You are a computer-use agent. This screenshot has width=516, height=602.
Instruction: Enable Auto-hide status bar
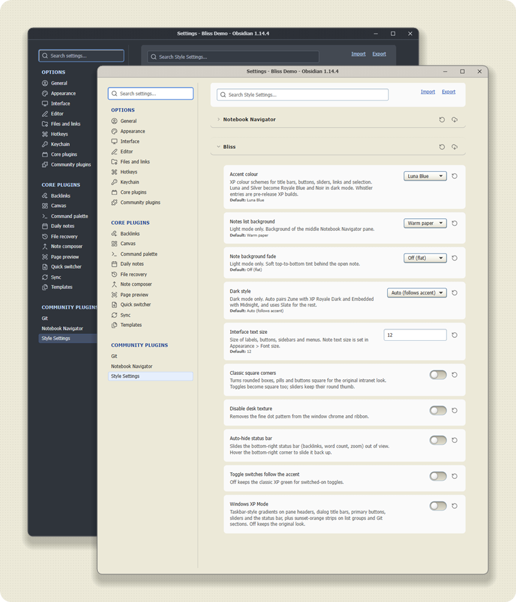[x=438, y=440]
